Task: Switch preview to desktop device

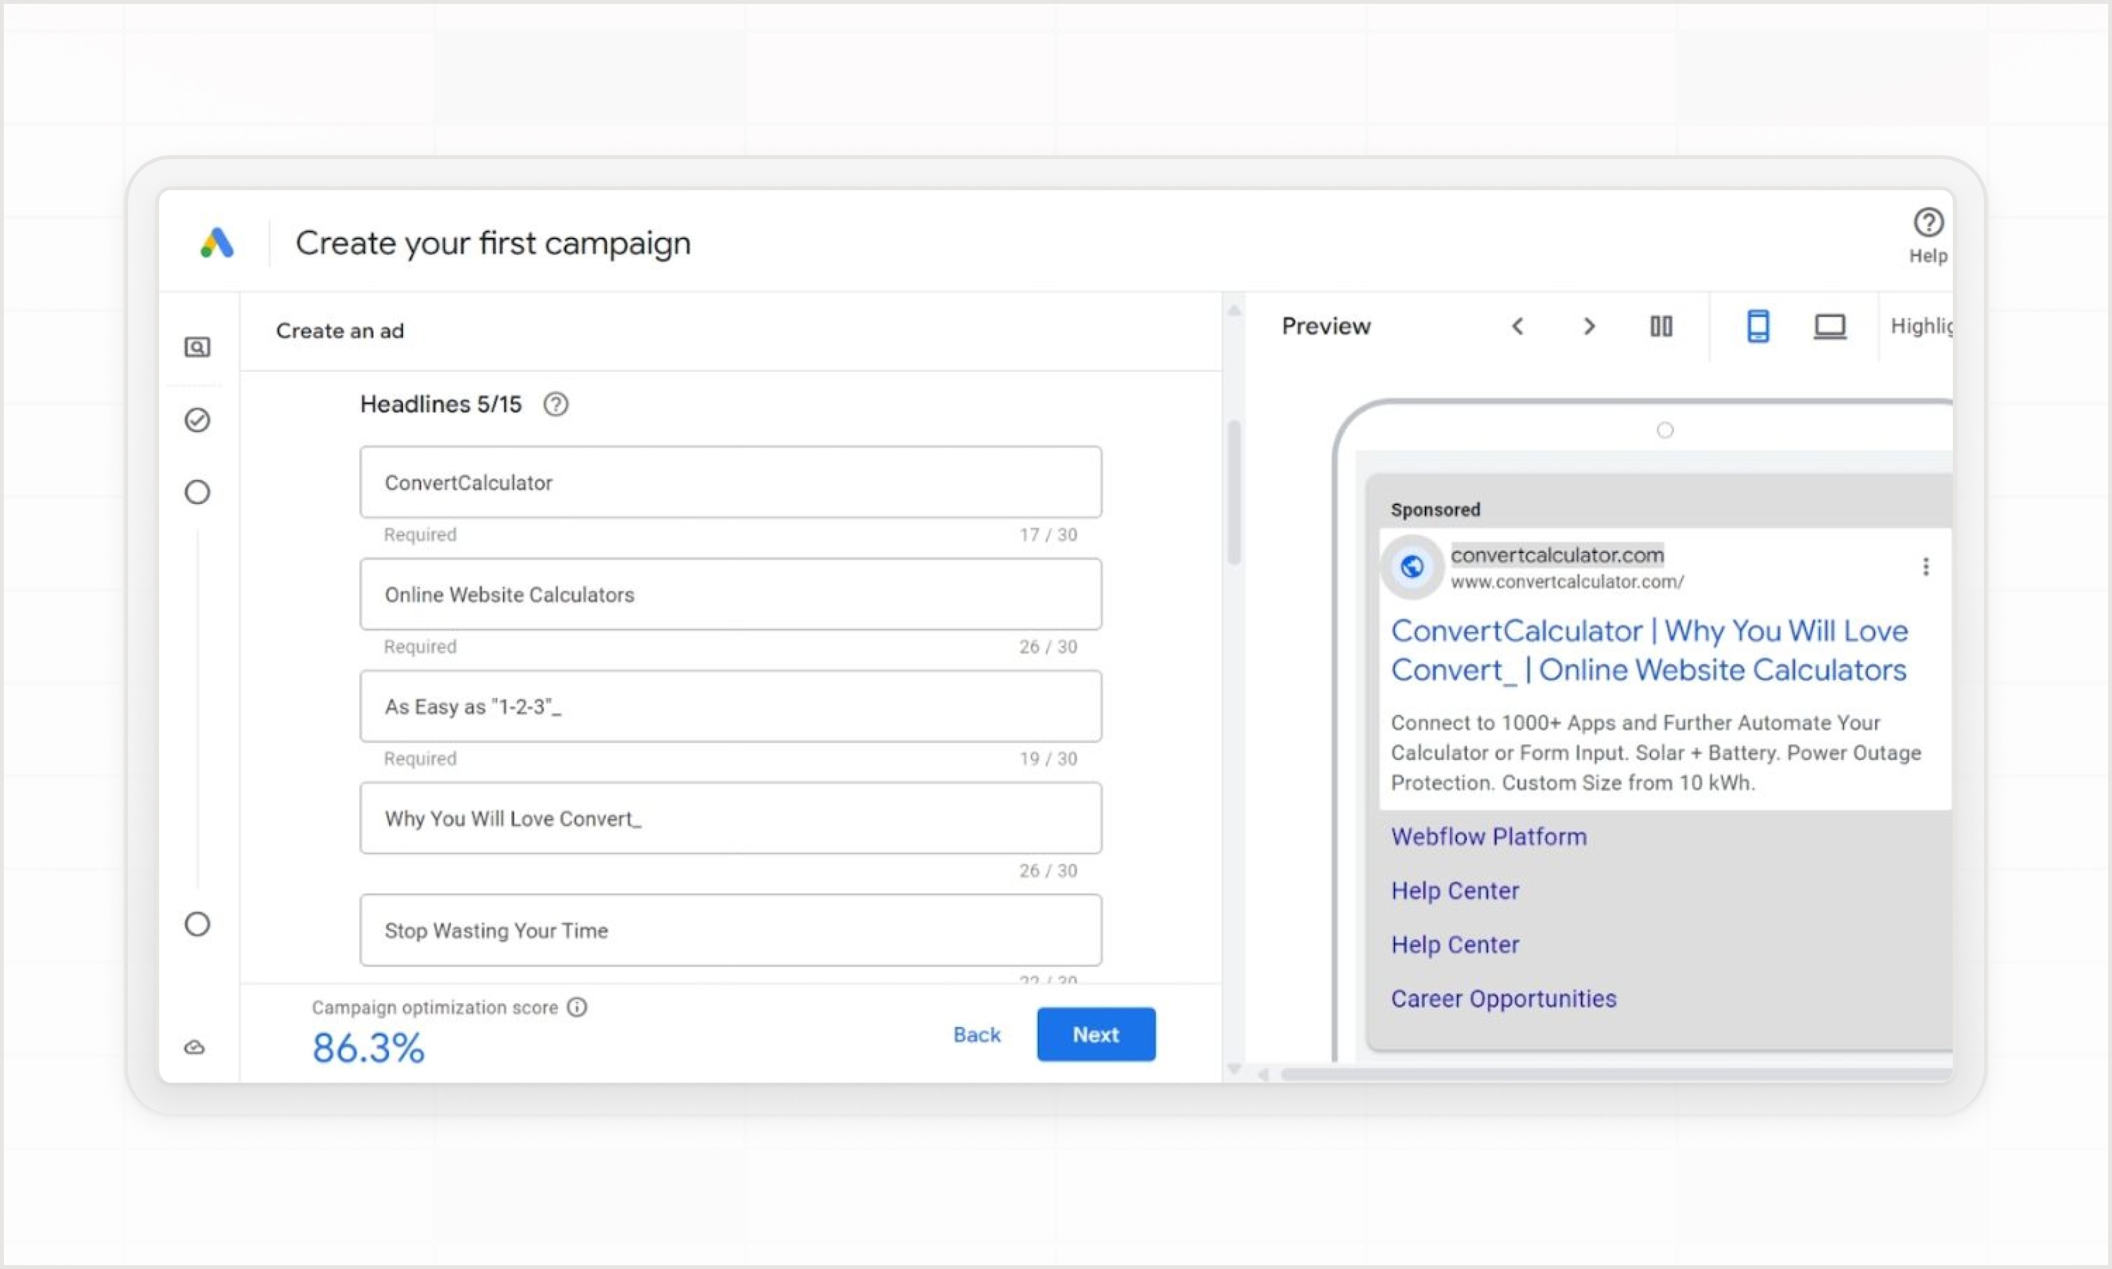Action: click(x=1830, y=327)
